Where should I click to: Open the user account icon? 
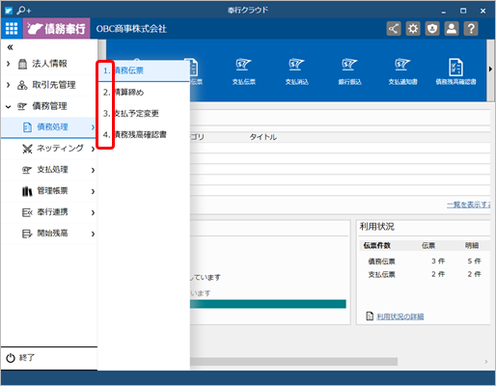pyautogui.click(x=452, y=29)
